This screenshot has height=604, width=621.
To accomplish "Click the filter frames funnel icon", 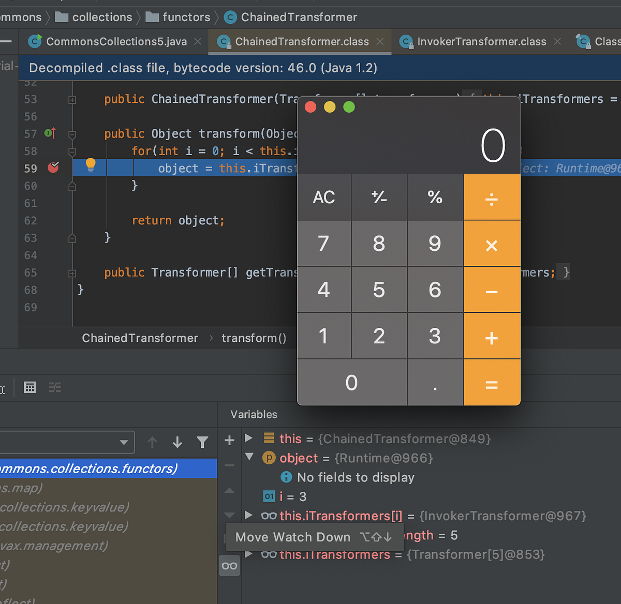I will coord(202,442).
